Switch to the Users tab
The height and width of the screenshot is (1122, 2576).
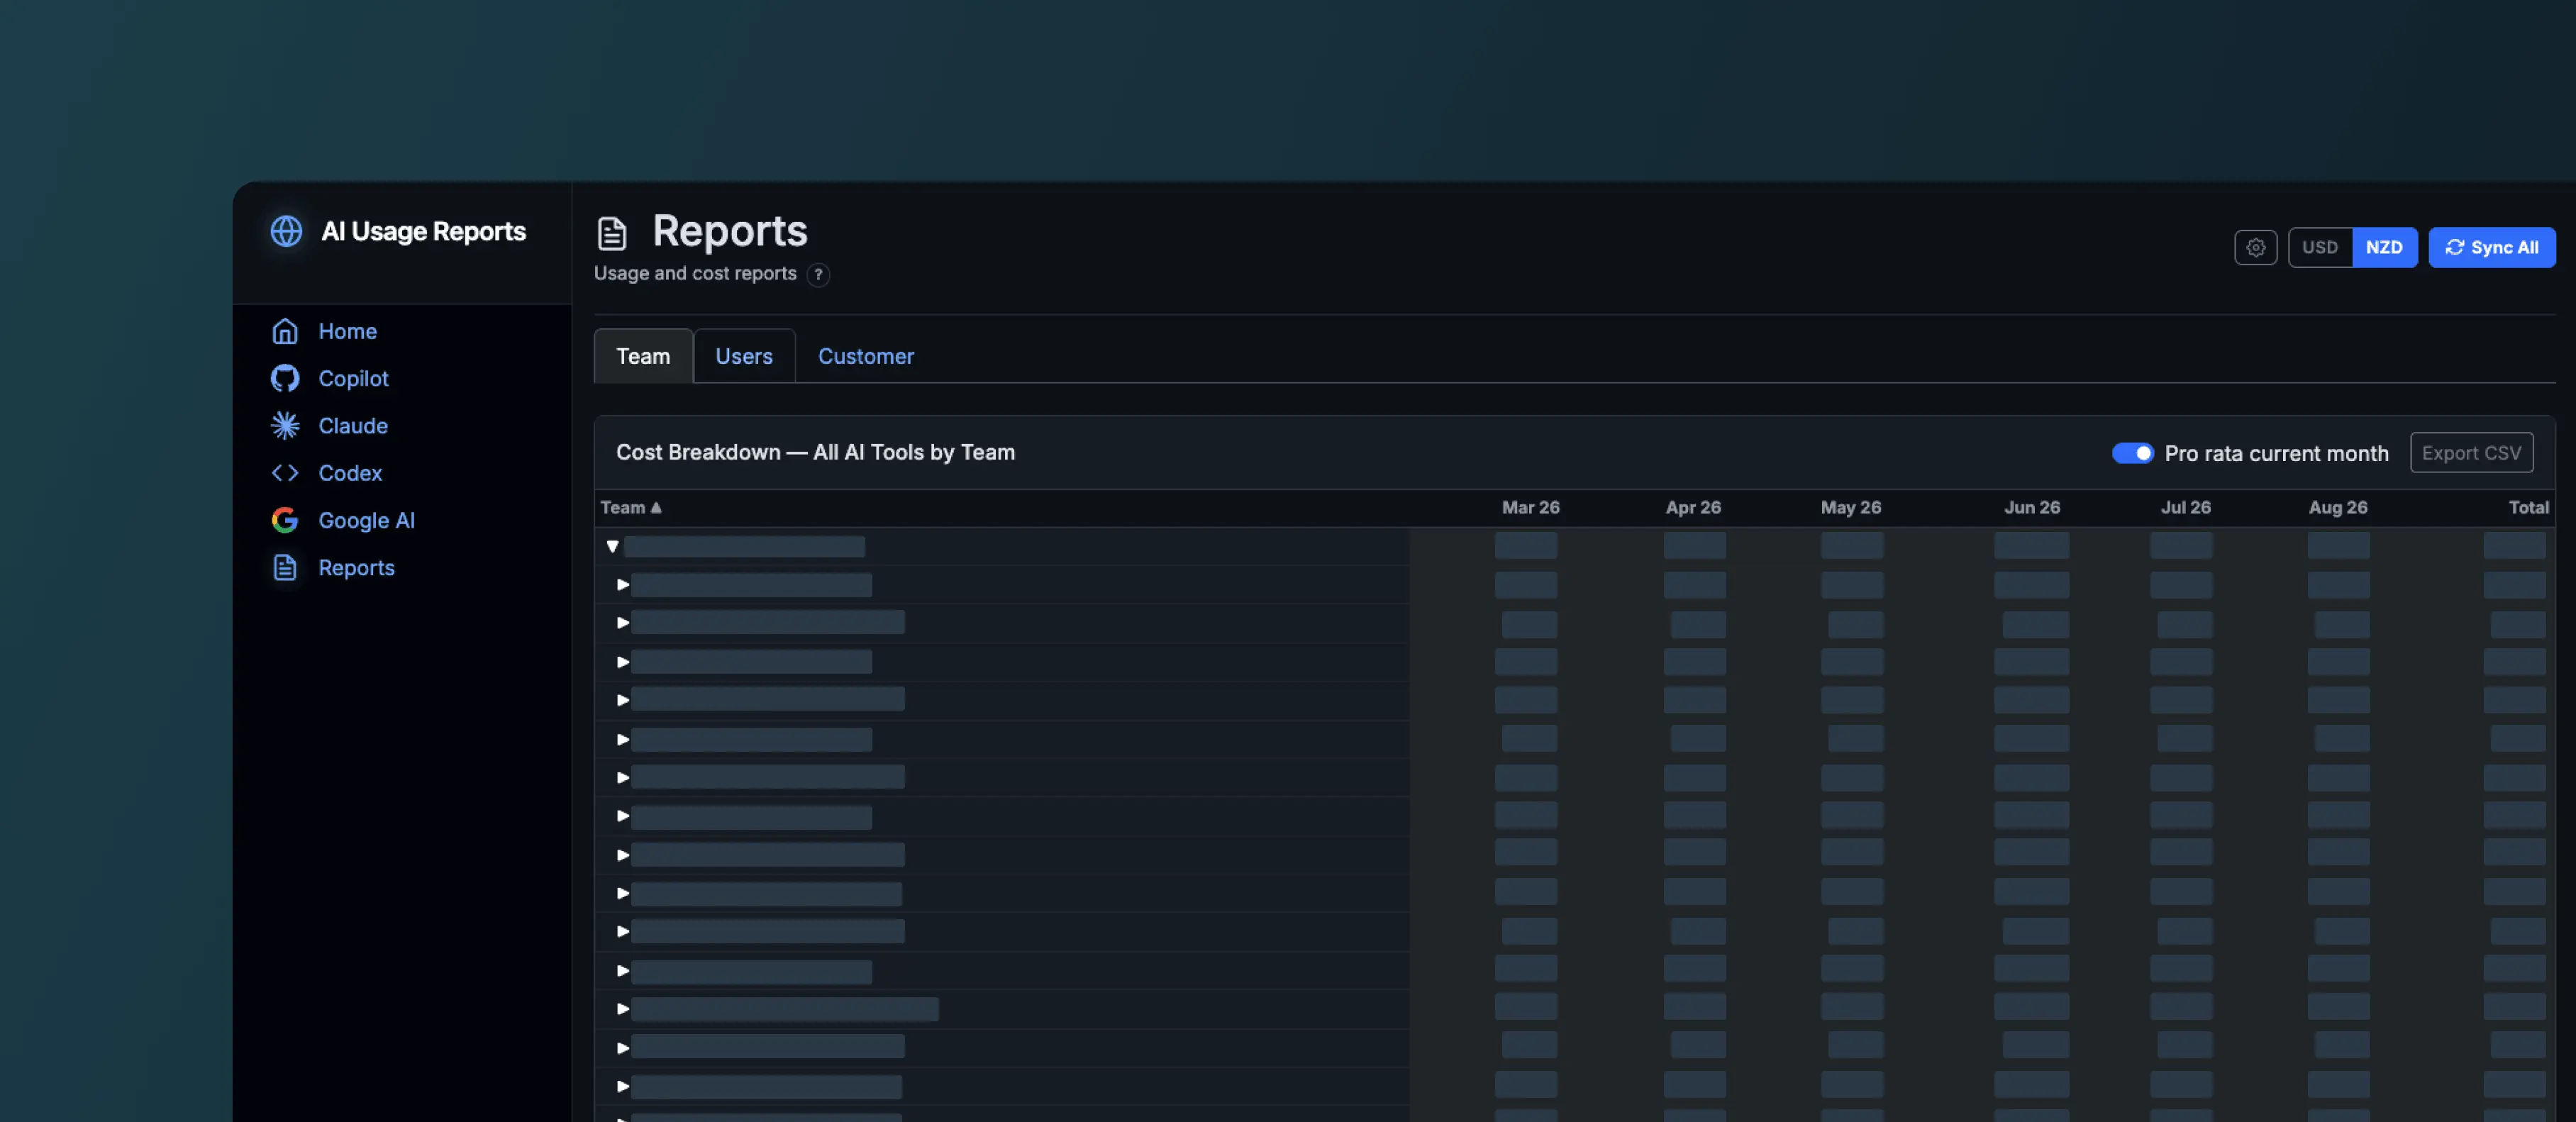pos(744,356)
